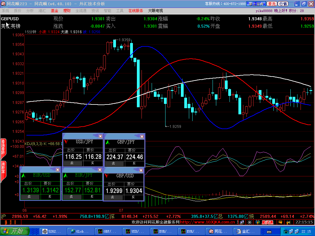Viewport: 315px width, 236px height.
Task: Click the 股灵通 status bar button
Action: 268,222
